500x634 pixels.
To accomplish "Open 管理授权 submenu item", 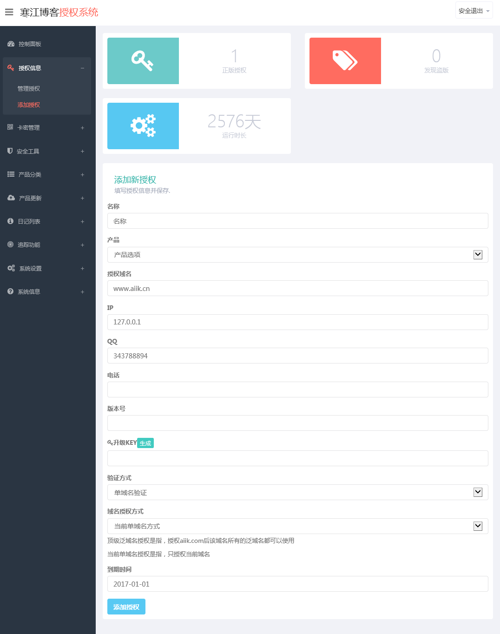I will coord(29,88).
